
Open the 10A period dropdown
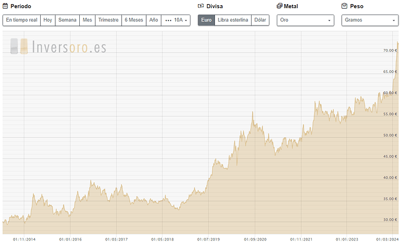pyautogui.click(x=177, y=20)
